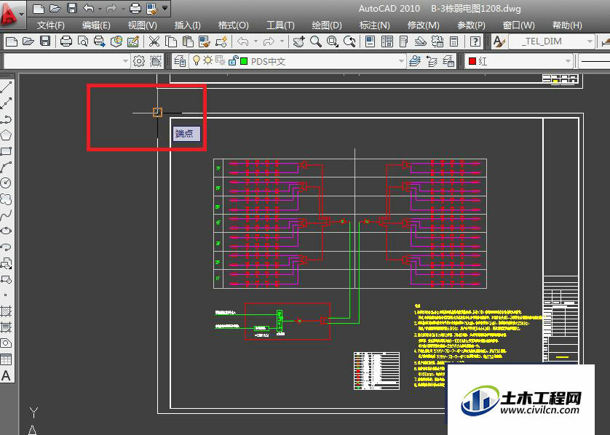Select the Rectangle draw tool

6,151
